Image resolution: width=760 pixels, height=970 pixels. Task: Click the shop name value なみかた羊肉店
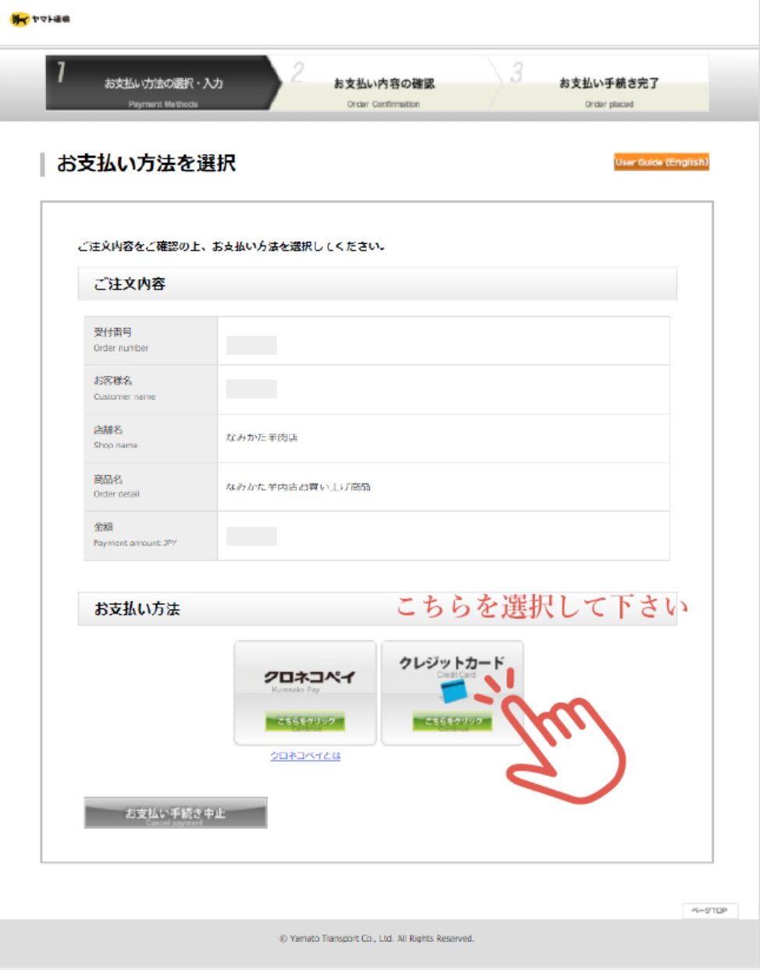(x=261, y=437)
